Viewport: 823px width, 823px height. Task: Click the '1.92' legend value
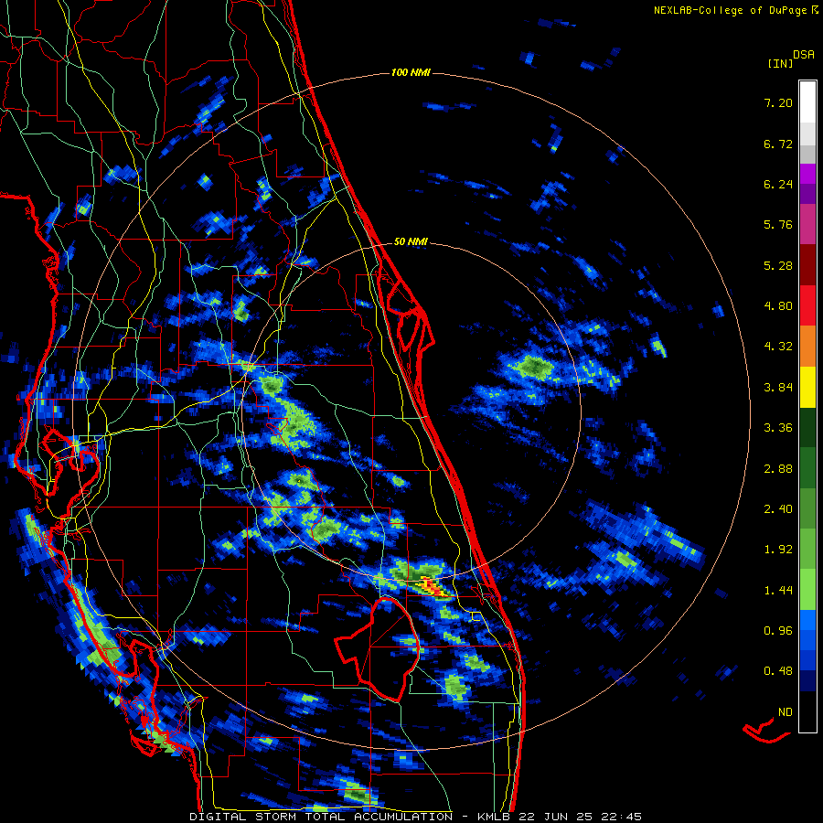778,550
